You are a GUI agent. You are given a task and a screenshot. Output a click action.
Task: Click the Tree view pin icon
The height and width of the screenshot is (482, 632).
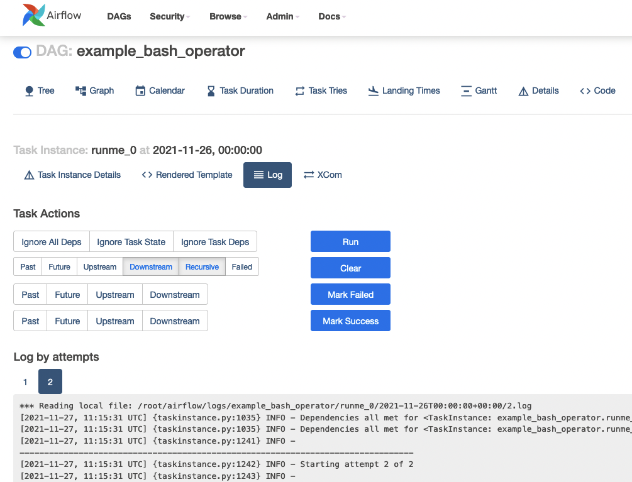tap(29, 91)
